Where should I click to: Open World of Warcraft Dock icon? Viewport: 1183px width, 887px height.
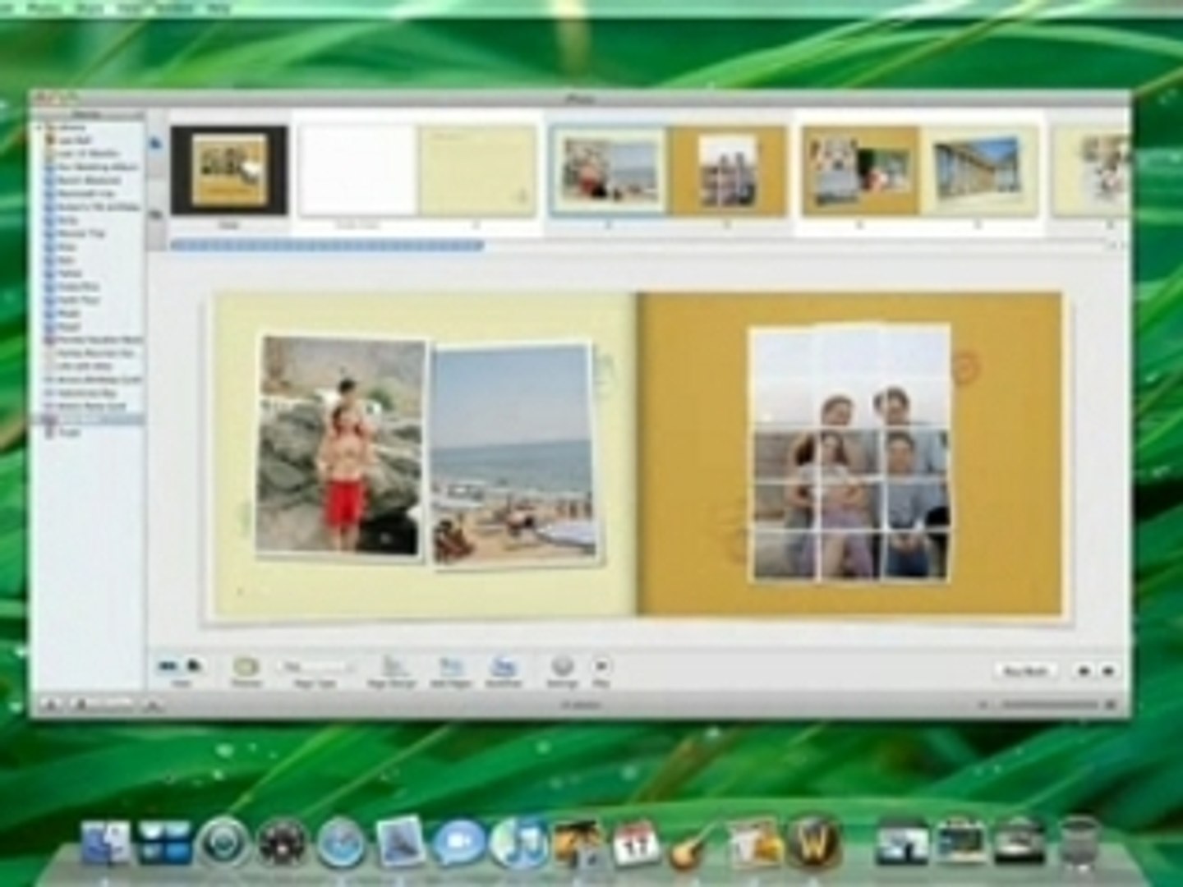tap(813, 843)
